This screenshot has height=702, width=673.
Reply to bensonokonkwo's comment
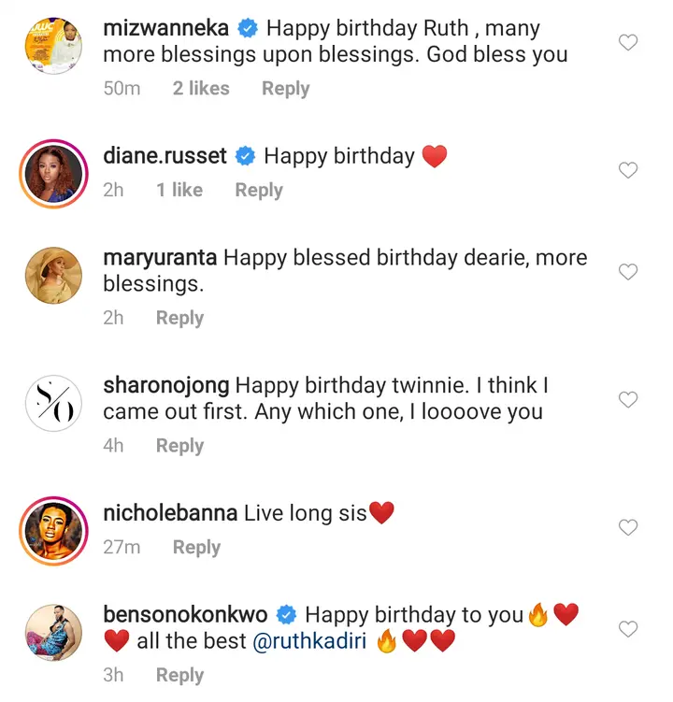click(179, 675)
